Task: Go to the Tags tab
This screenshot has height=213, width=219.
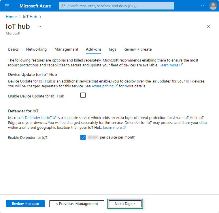Action: pyautogui.click(x=112, y=49)
